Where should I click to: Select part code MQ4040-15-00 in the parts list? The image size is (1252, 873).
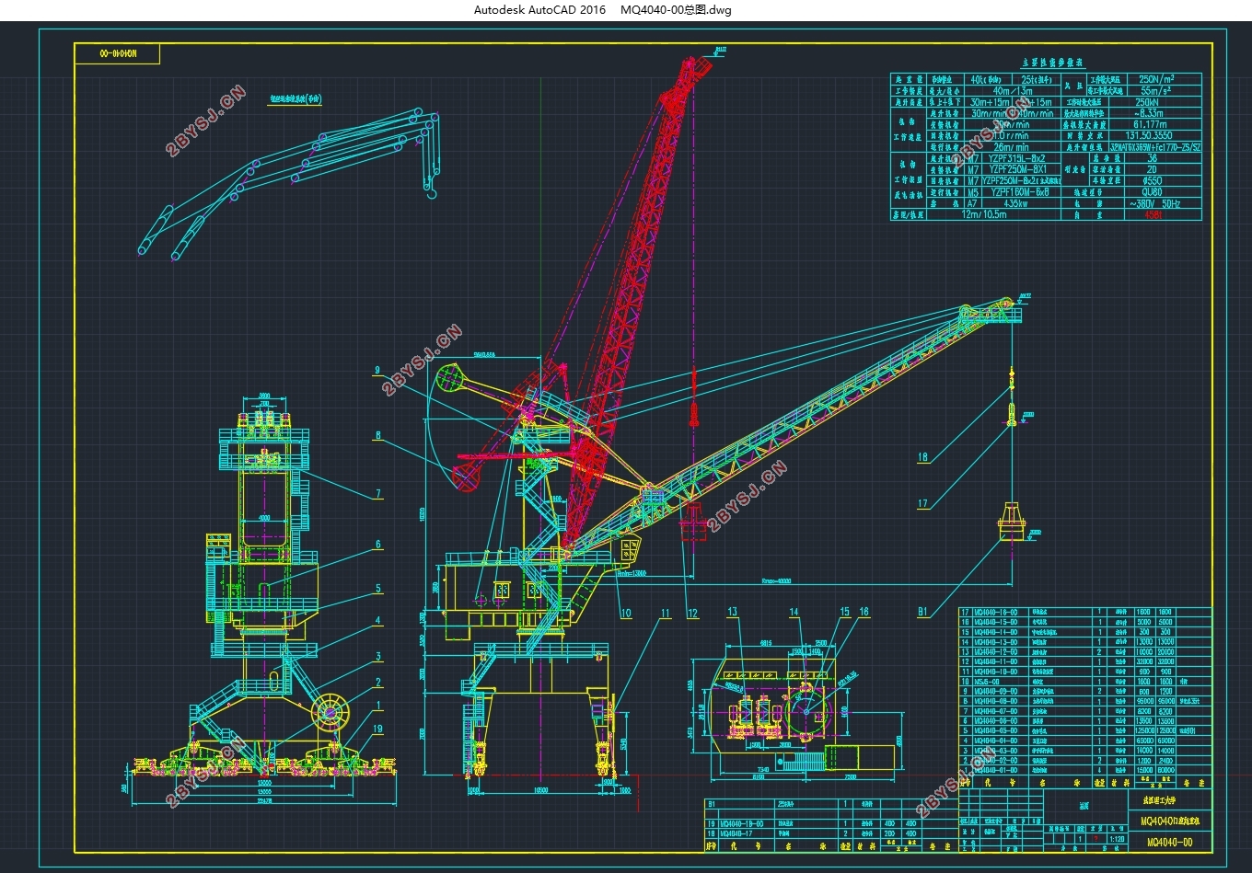coord(995,622)
